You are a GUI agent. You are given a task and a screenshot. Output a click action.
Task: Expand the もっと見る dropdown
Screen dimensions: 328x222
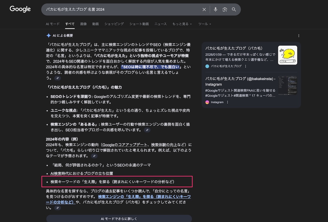tap(182, 24)
